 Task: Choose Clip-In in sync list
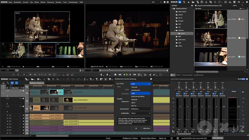coord(140,103)
